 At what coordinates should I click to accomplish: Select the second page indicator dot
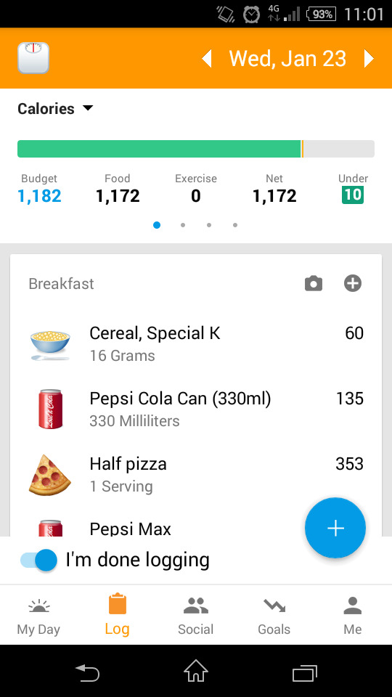(183, 225)
